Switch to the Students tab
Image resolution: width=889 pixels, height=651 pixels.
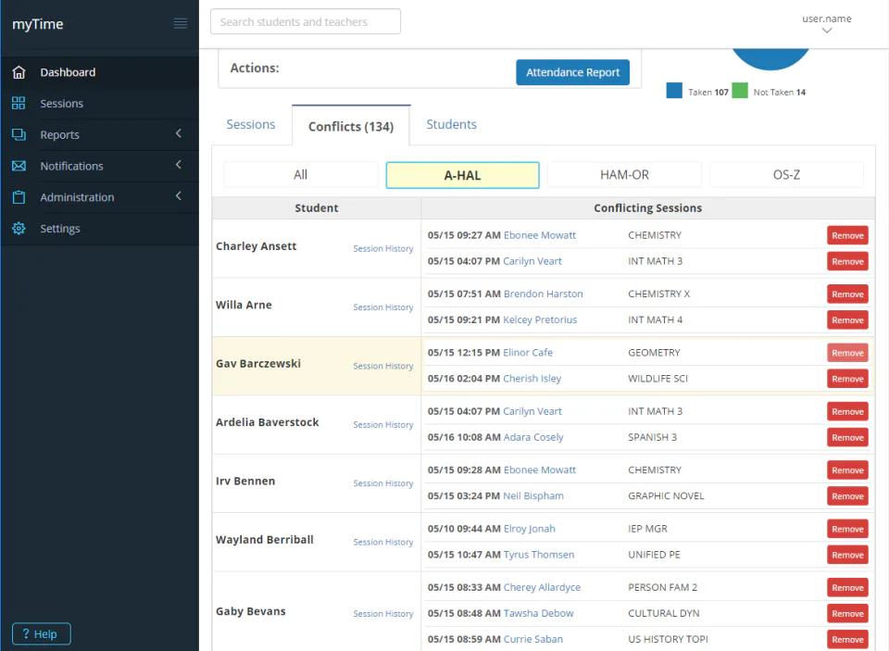(451, 124)
